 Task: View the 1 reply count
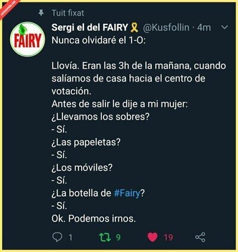(x=70, y=237)
